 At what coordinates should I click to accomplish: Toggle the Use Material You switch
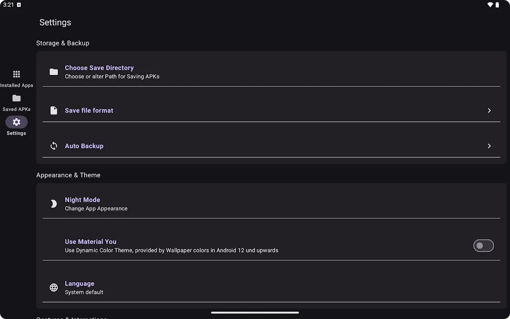pyautogui.click(x=483, y=246)
